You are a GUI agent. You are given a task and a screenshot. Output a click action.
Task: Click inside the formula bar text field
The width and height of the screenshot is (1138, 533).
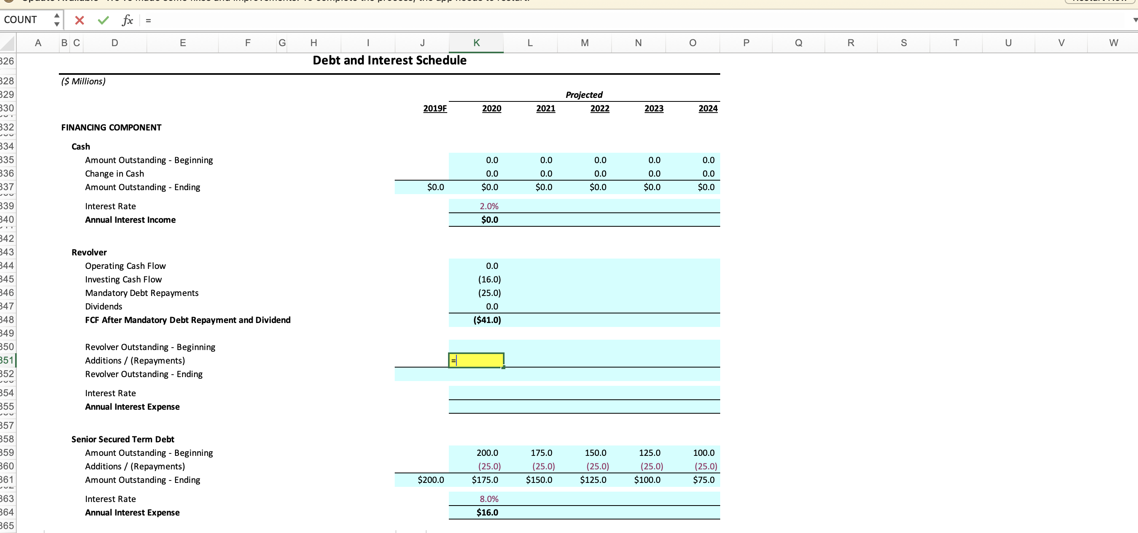pos(618,20)
